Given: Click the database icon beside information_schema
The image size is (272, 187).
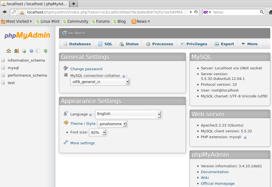Looking at the screenshot, I should coord(3,60).
